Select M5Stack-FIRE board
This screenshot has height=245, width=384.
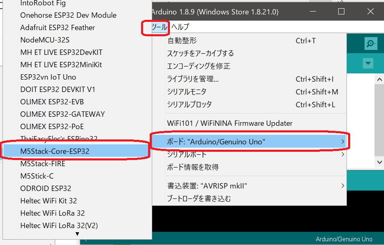77,164
